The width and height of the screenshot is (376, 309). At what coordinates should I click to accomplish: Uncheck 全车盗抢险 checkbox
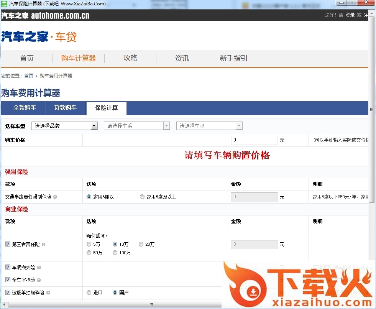8,280
